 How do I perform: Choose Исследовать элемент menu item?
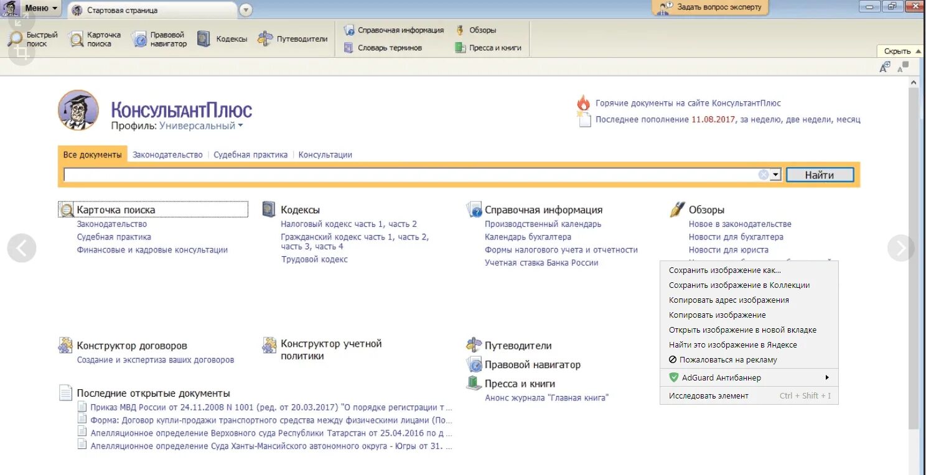pyautogui.click(x=749, y=396)
